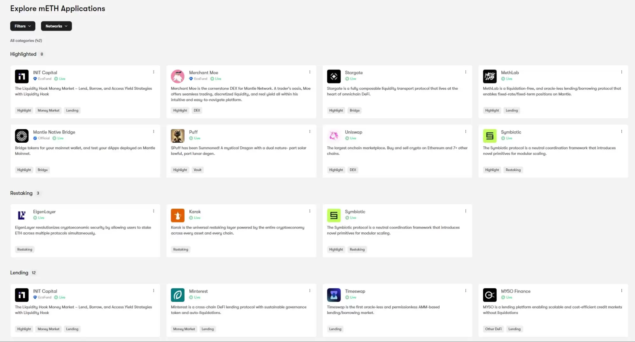This screenshot has width=635, height=342.
Task: Open the Uniswap card three-dot menu
Action: click(466, 132)
